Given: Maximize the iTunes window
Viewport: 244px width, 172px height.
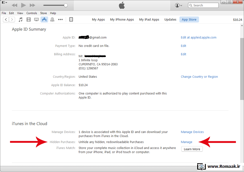Looking at the screenshot, I should 229,2.
